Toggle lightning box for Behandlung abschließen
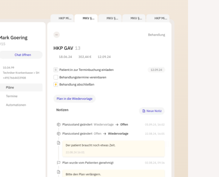 point(56,84)
